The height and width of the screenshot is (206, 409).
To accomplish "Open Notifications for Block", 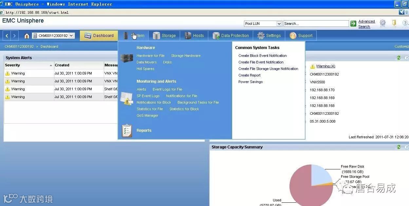I will [x=154, y=102].
